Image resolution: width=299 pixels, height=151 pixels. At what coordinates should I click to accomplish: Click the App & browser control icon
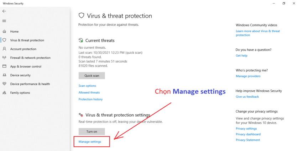(5, 66)
